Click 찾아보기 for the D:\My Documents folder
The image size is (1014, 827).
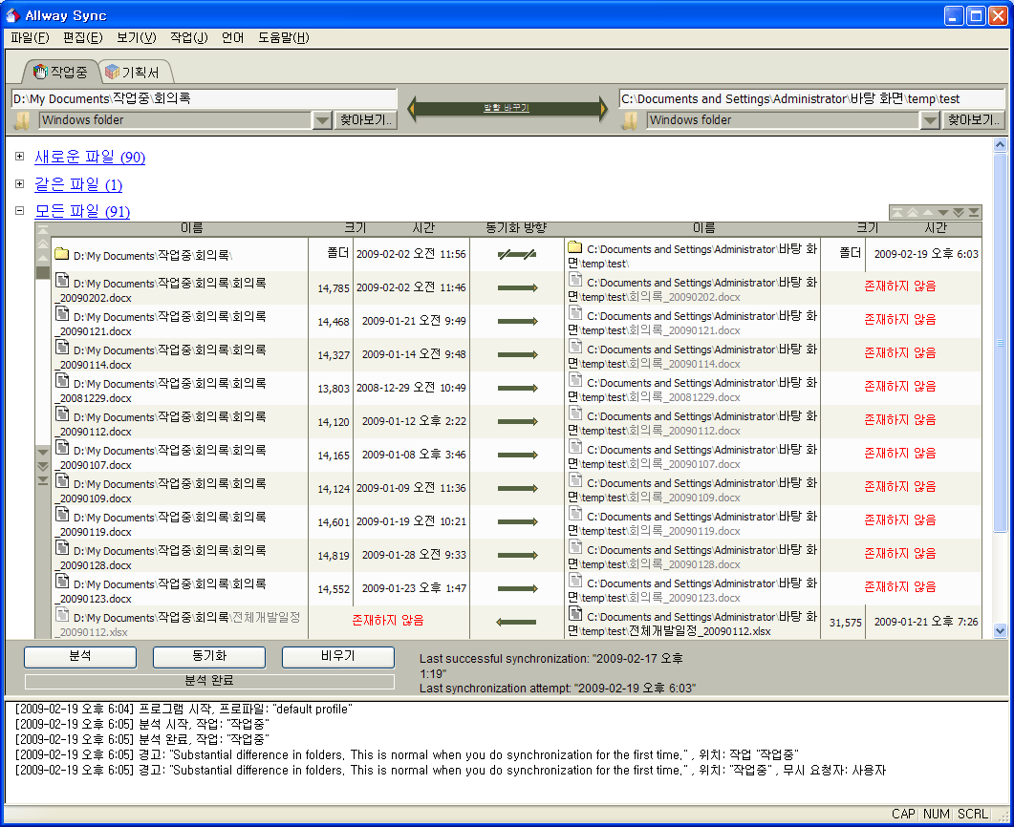point(366,120)
